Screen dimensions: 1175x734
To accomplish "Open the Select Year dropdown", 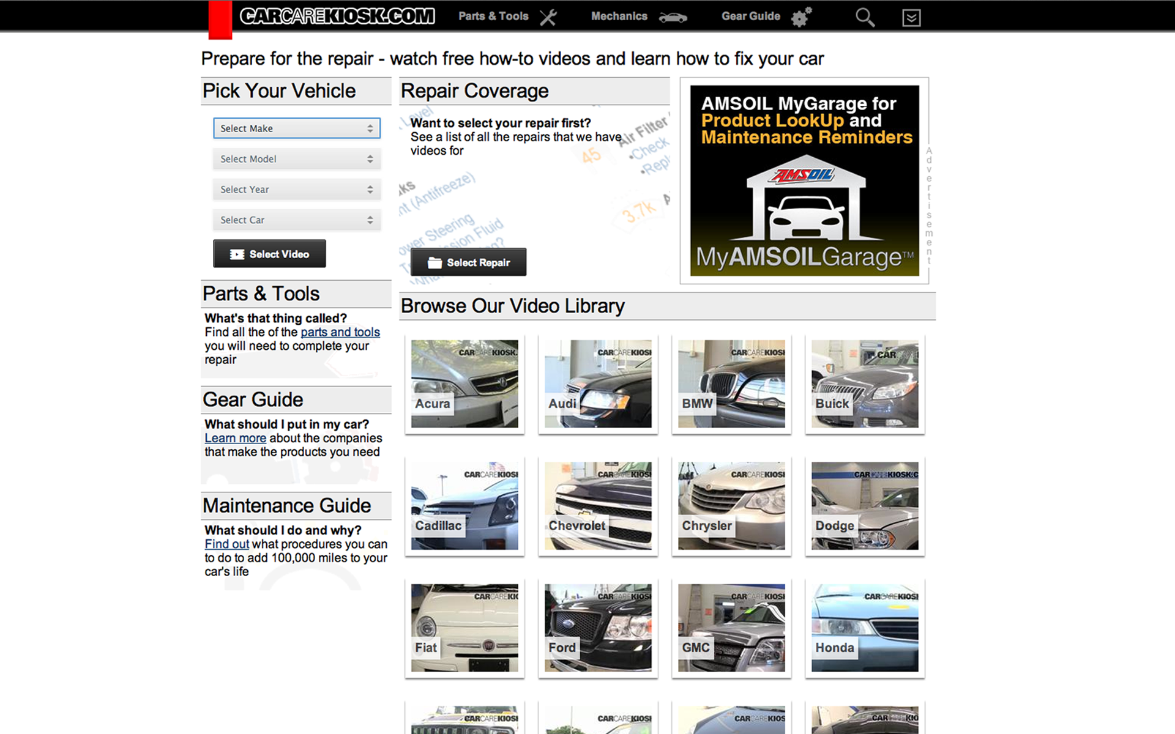I will pyautogui.click(x=297, y=190).
